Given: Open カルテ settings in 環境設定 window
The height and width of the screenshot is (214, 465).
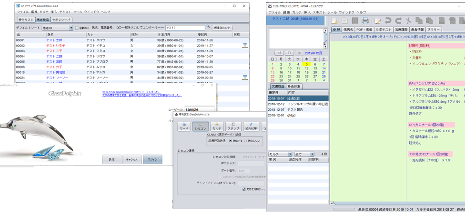Looking at the screenshot, I should [217, 126].
